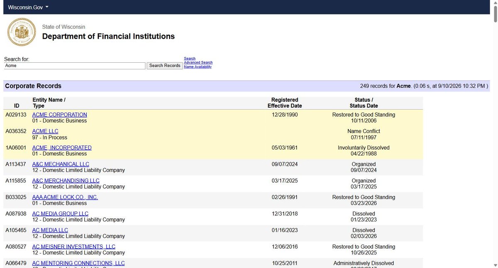
Task: Click the Department of Financial Institutions heading
Action: point(108,37)
